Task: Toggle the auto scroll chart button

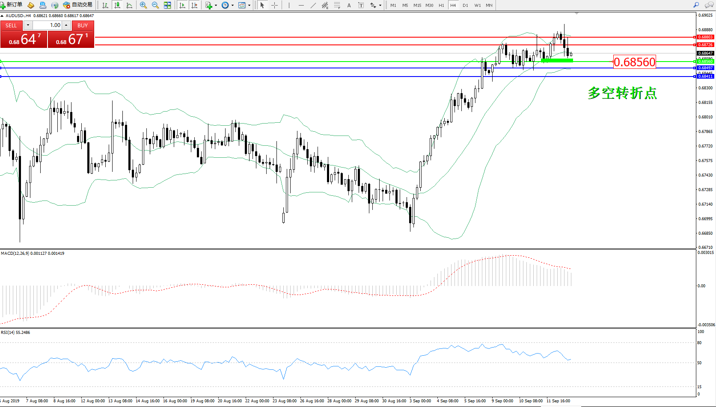Action: pos(182,5)
